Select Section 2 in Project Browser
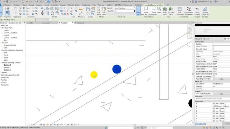This screenshot has width=230, height=129. (7, 68)
